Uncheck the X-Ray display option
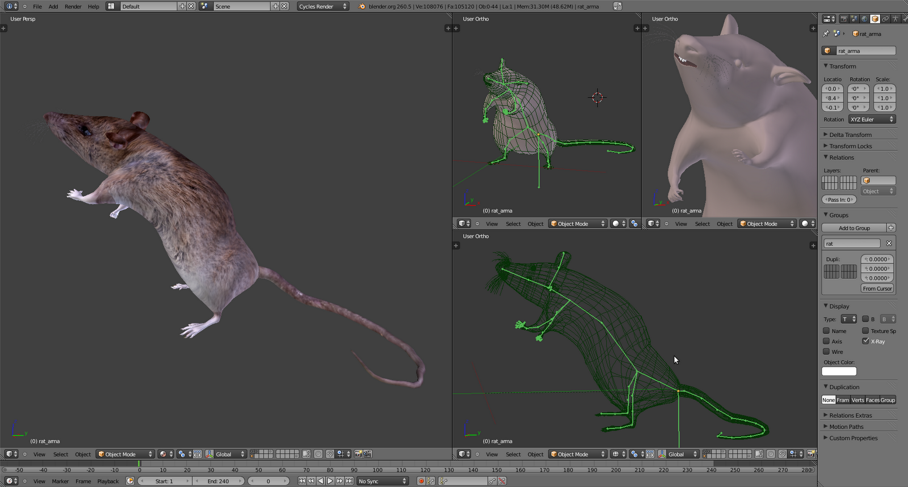The height and width of the screenshot is (487, 908). [865, 341]
